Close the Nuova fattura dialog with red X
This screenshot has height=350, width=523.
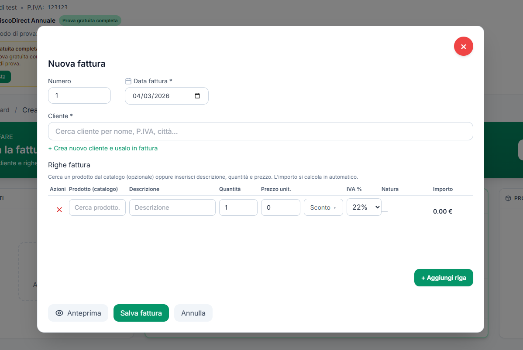(x=463, y=46)
